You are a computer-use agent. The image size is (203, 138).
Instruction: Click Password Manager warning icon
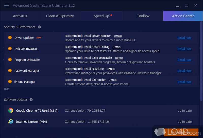coord(10,71)
